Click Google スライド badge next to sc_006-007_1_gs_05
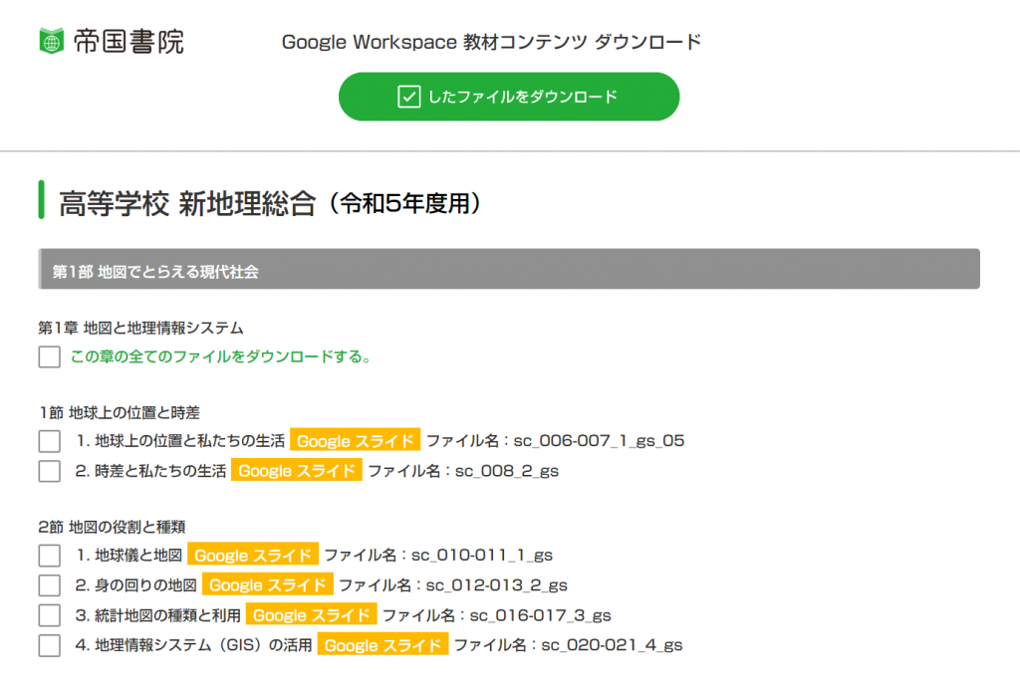Screen dimensions: 1020x691 [x=356, y=441]
